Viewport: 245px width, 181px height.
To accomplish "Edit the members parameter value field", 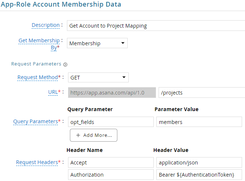I will [199, 122].
